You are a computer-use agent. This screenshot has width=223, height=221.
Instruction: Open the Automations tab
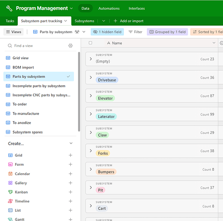click(109, 8)
